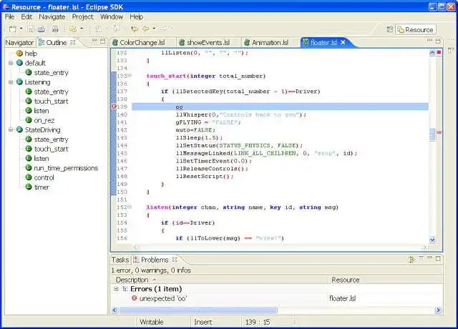458x329 pixels.
Task: Click the error marker on line 139
Action: pos(114,107)
